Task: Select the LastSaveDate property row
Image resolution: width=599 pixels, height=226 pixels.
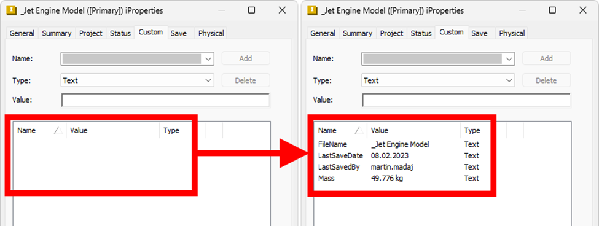Action: click(x=399, y=156)
